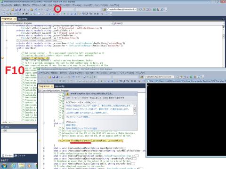Click the Response property troubleshooting tip link
Viewport: 226px width, 169px height.
tap(98, 106)
